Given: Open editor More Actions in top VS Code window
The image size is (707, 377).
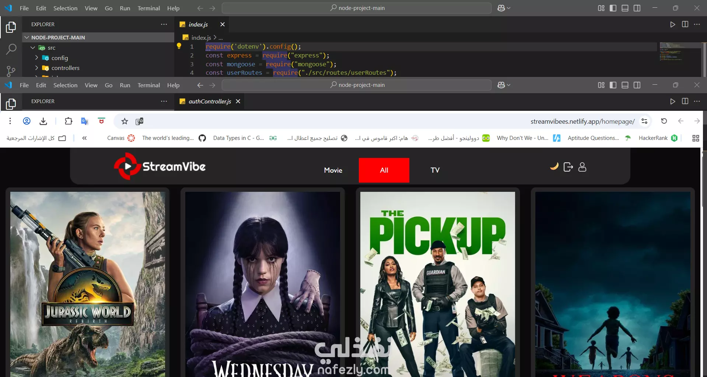Looking at the screenshot, I should [x=697, y=24].
